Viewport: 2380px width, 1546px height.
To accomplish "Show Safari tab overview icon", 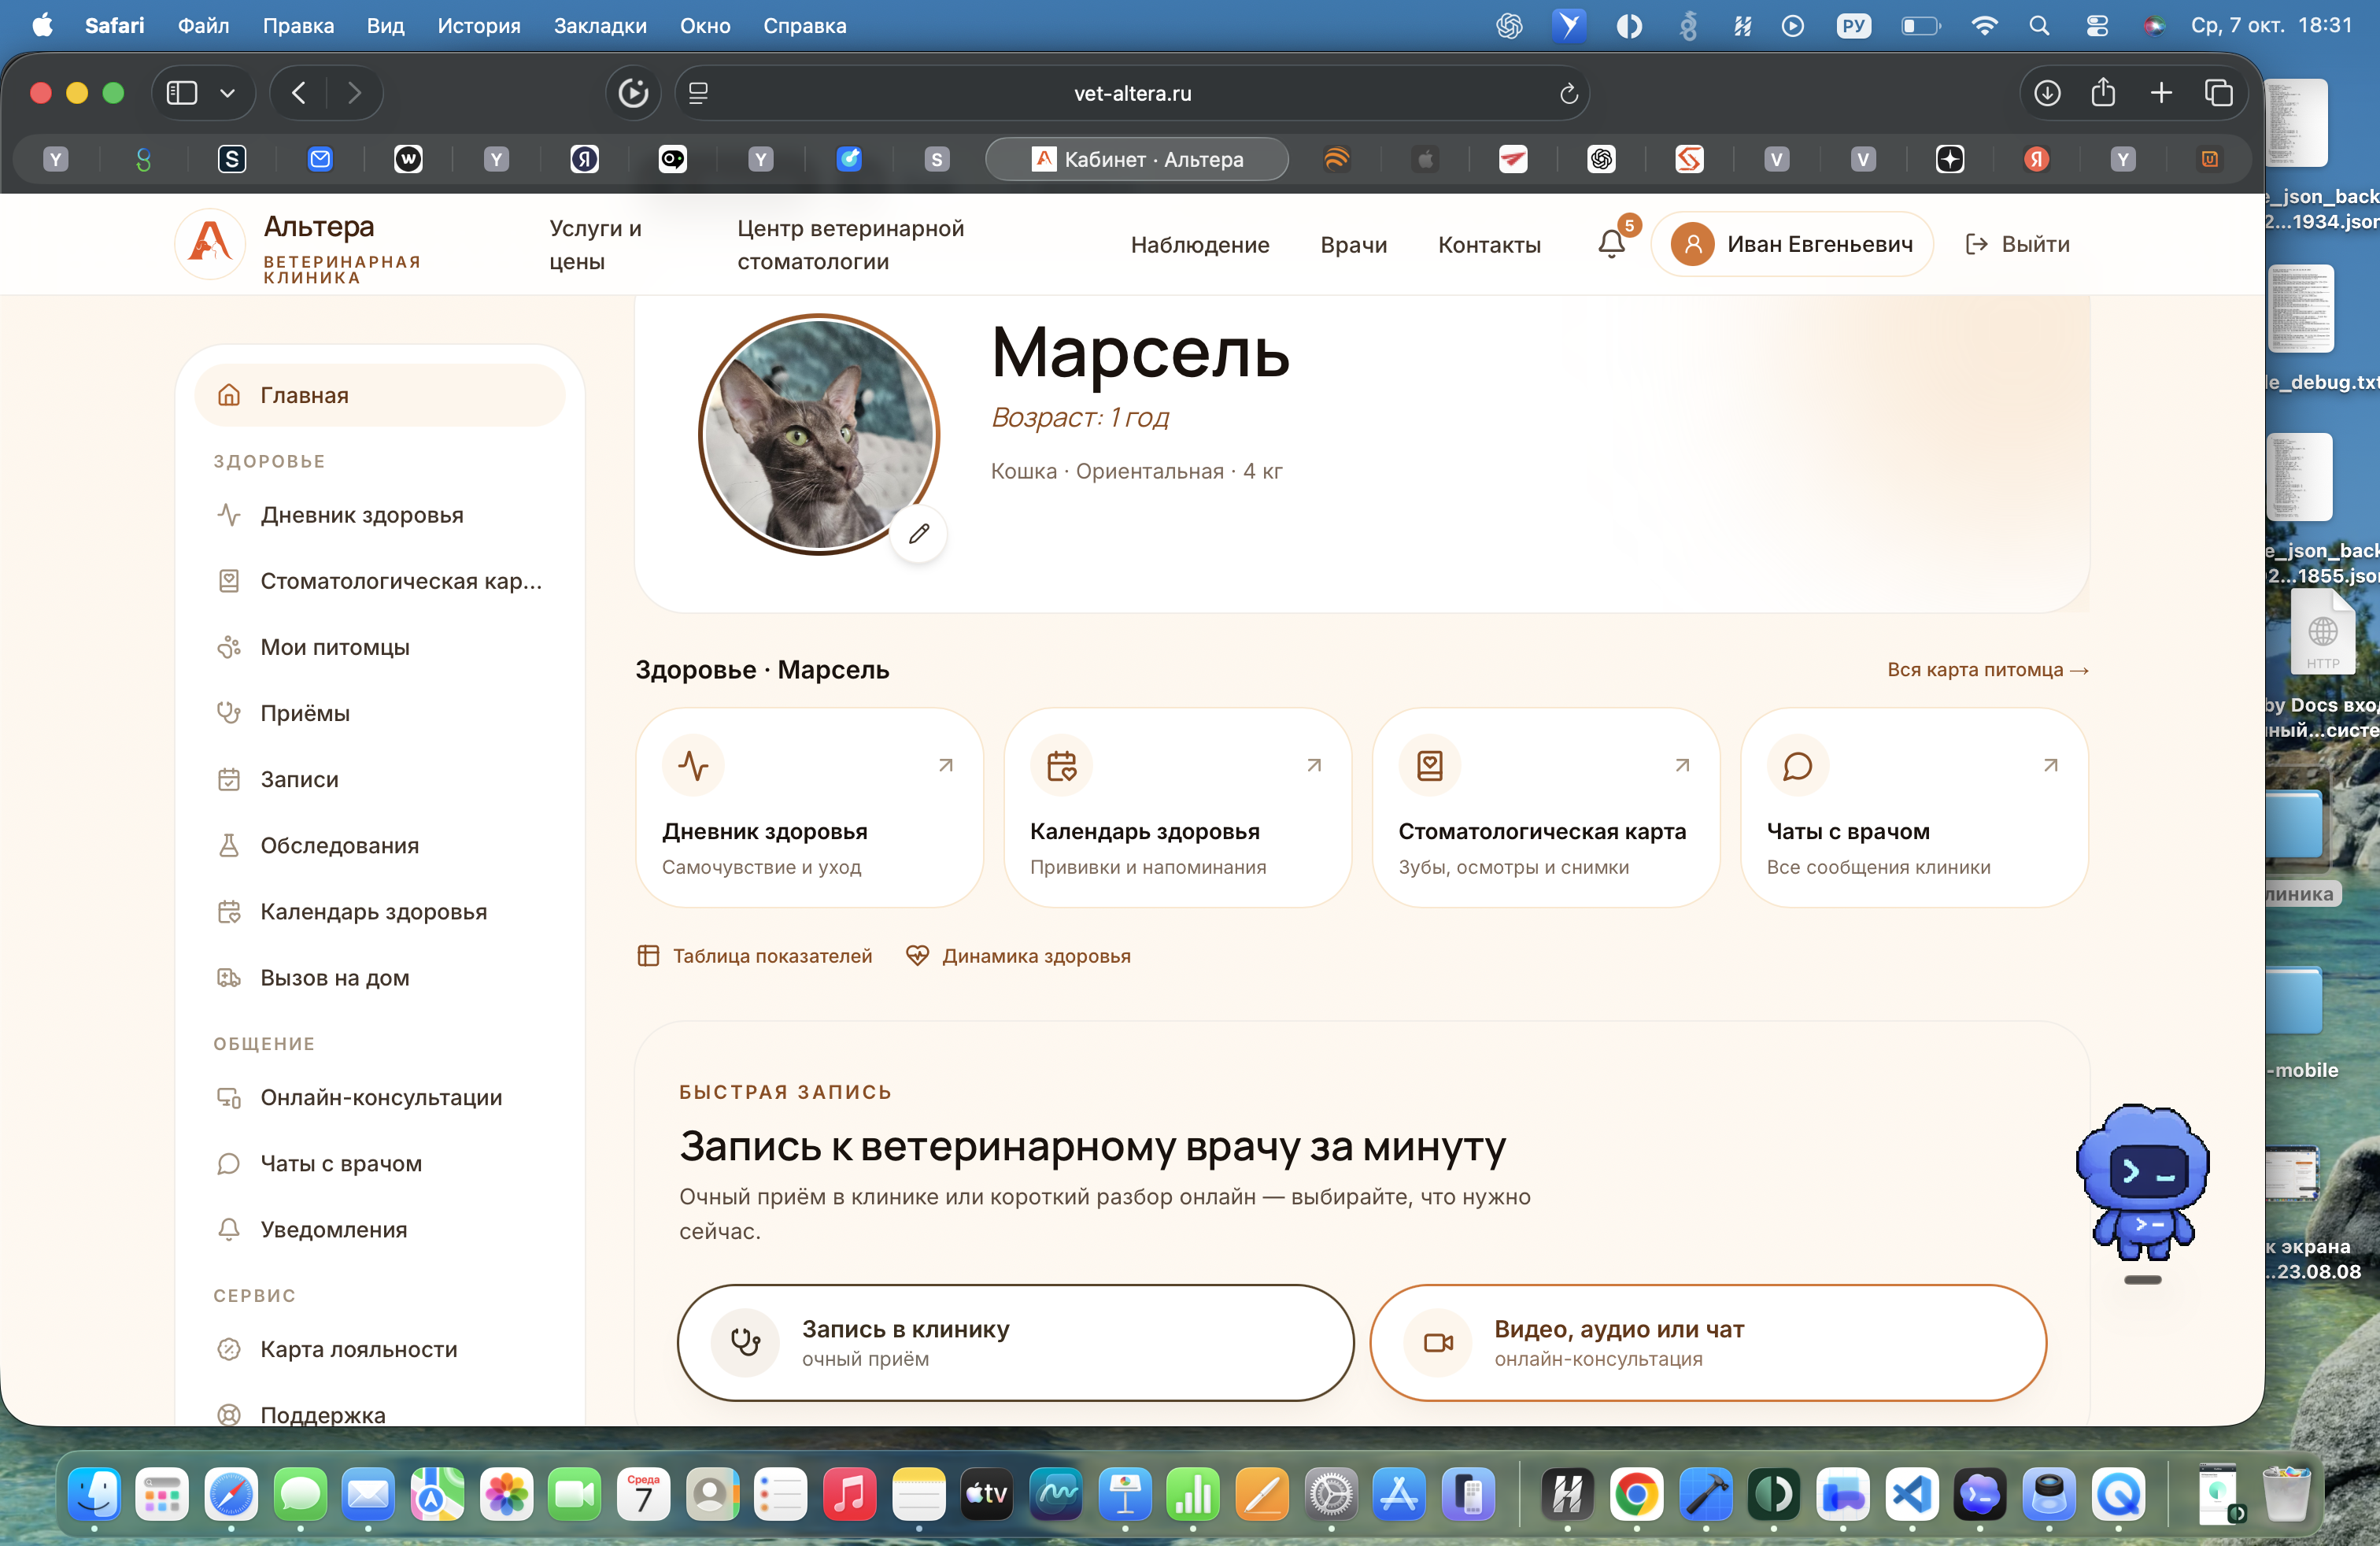I will pyautogui.click(x=2218, y=93).
